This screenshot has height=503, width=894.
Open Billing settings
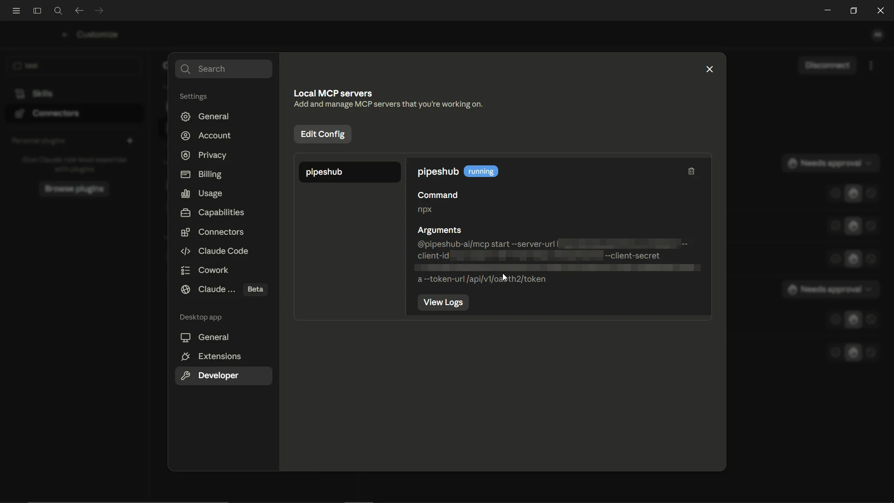click(x=223, y=174)
